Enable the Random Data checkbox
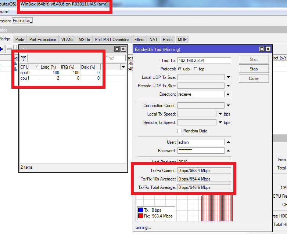Viewport: 287px width, 234px height. (180, 131)
